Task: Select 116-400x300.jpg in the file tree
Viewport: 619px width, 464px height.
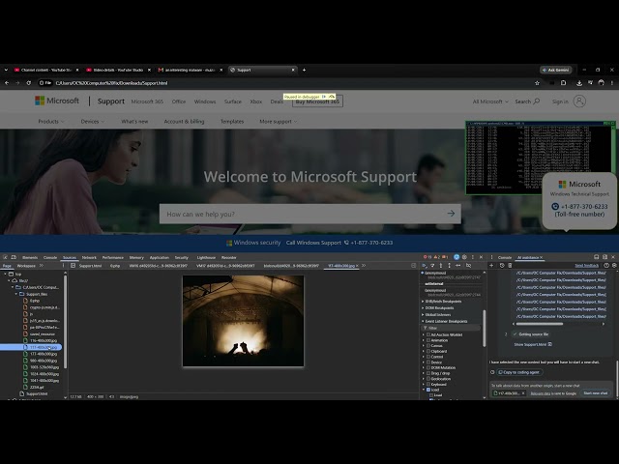Action: (x=44, y=340)
